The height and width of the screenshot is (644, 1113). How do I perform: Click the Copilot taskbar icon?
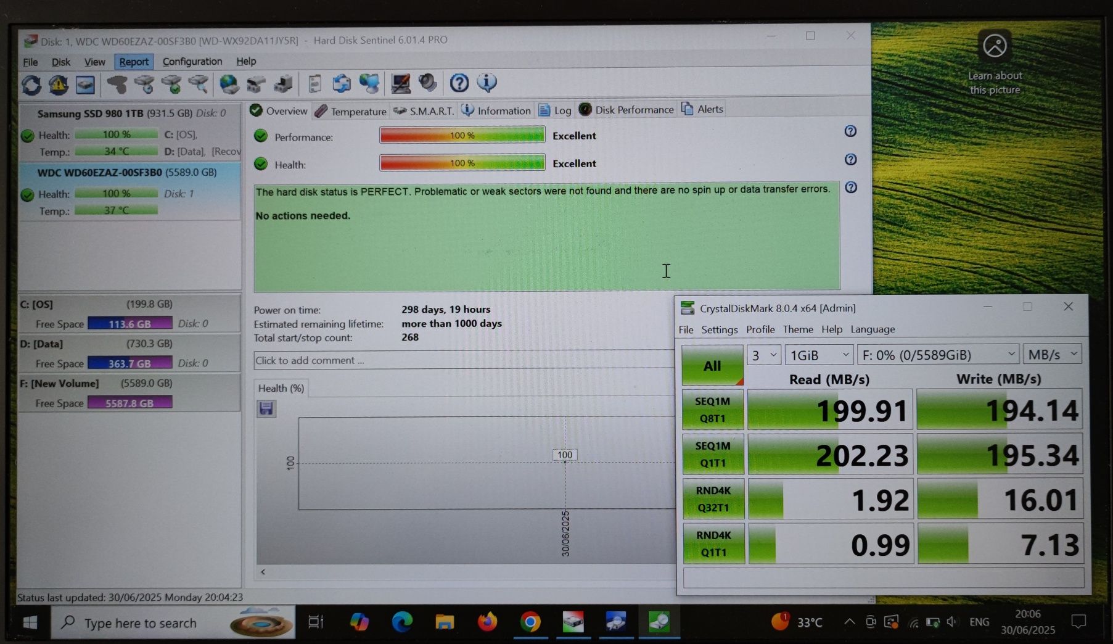coord(359,622)
